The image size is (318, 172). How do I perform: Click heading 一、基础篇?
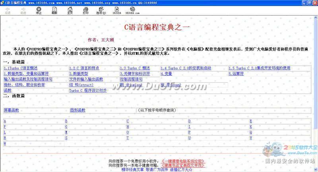point(14,62)
